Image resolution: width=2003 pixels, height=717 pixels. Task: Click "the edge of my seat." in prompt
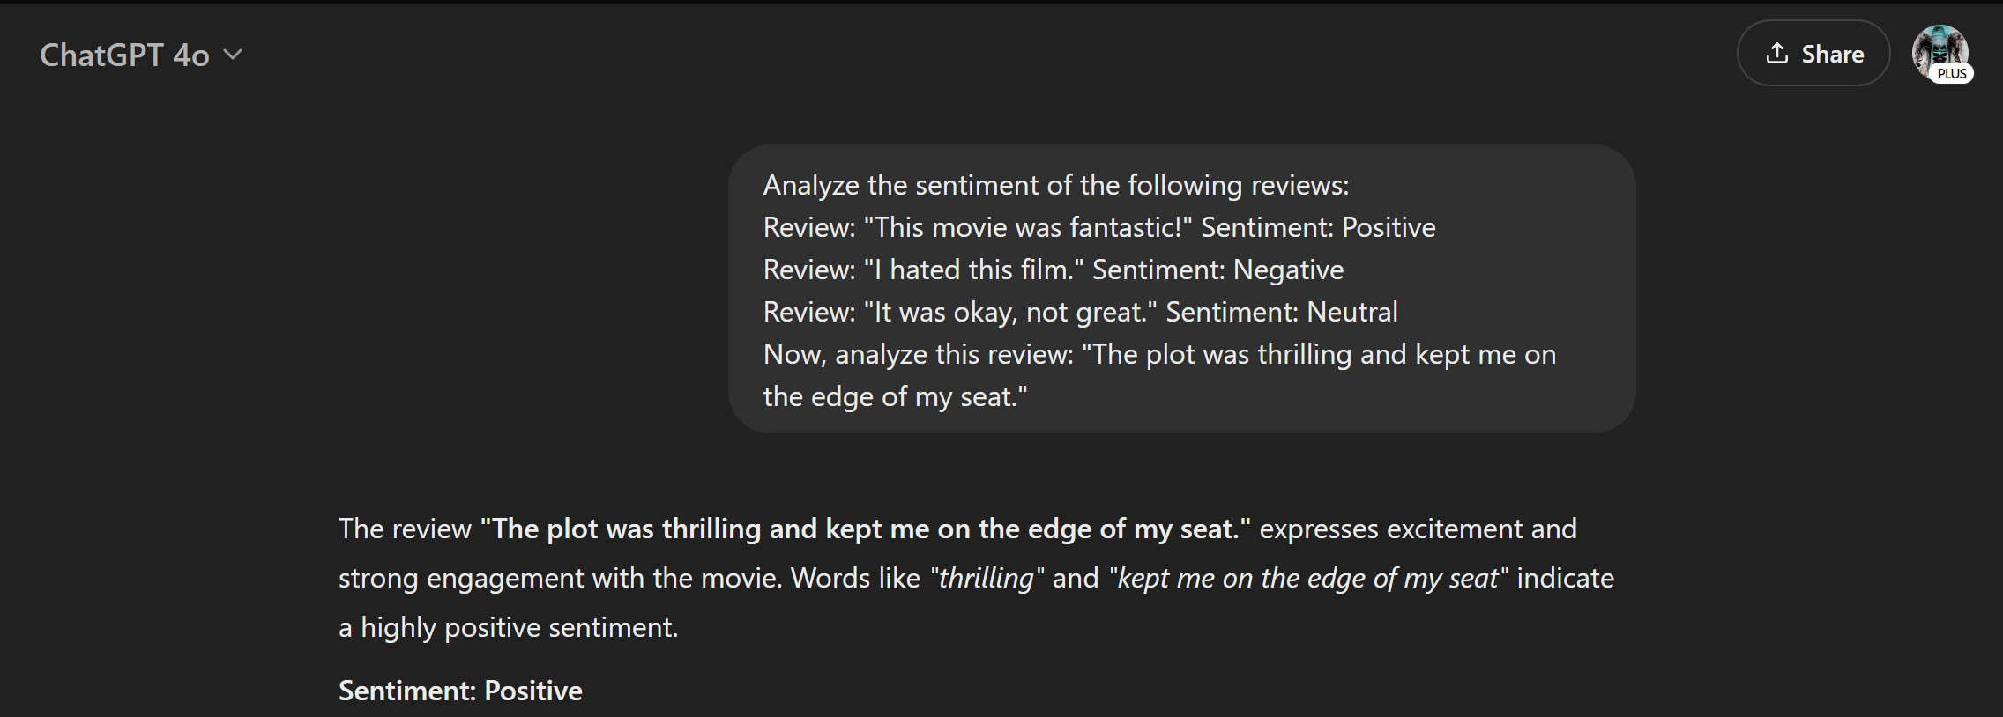coord(895,397)
